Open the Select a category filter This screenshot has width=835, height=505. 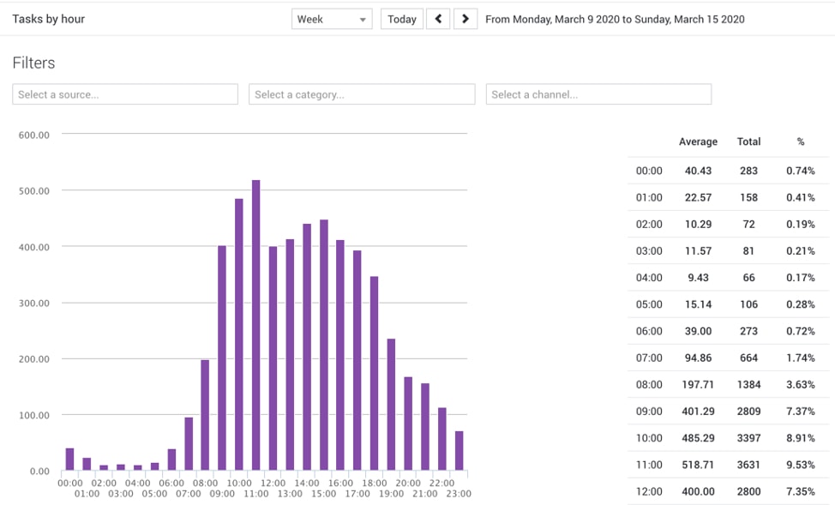click(362, 94)
